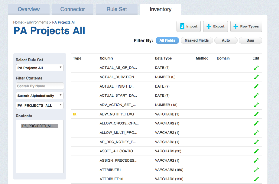Enable the Masked Fields filter
This screenshot has height=184, width=279.
pyautogui.click(x=196, y=40)
